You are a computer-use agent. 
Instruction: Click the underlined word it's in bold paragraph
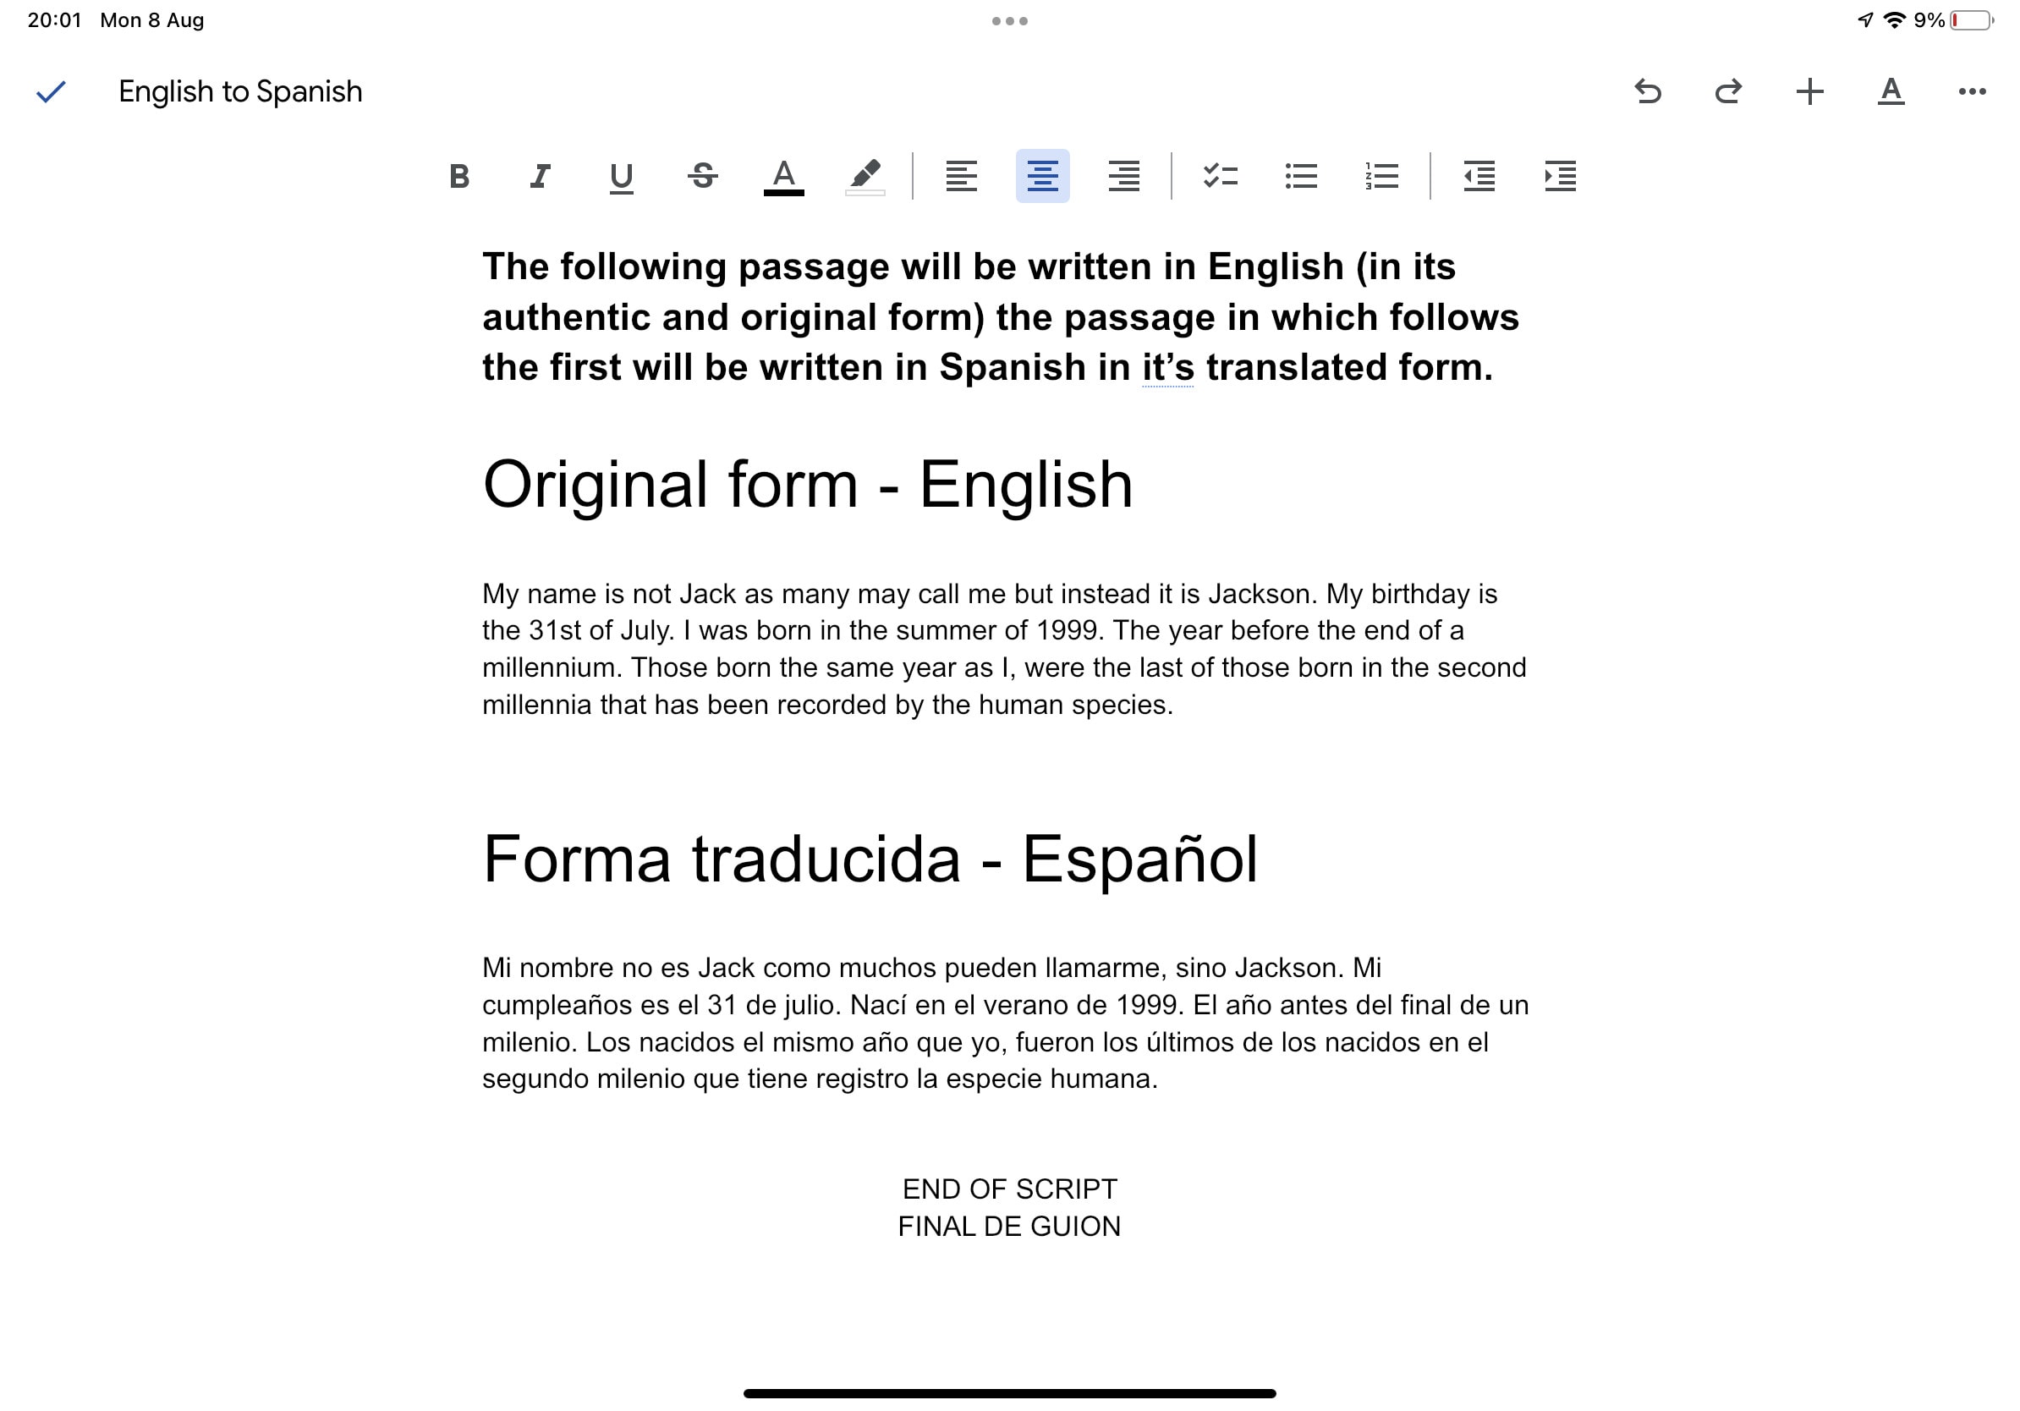coord(1167,367)
